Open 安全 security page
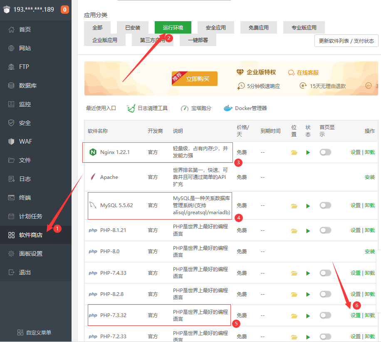The image size is (381, 342). 25,123
